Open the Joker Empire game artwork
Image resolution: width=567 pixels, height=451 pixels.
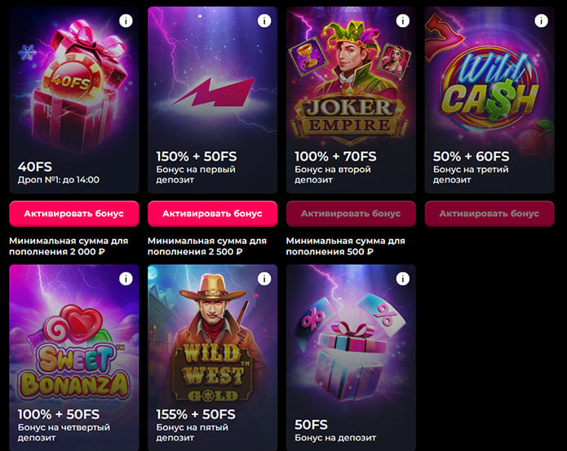click(x=351, y=82)
